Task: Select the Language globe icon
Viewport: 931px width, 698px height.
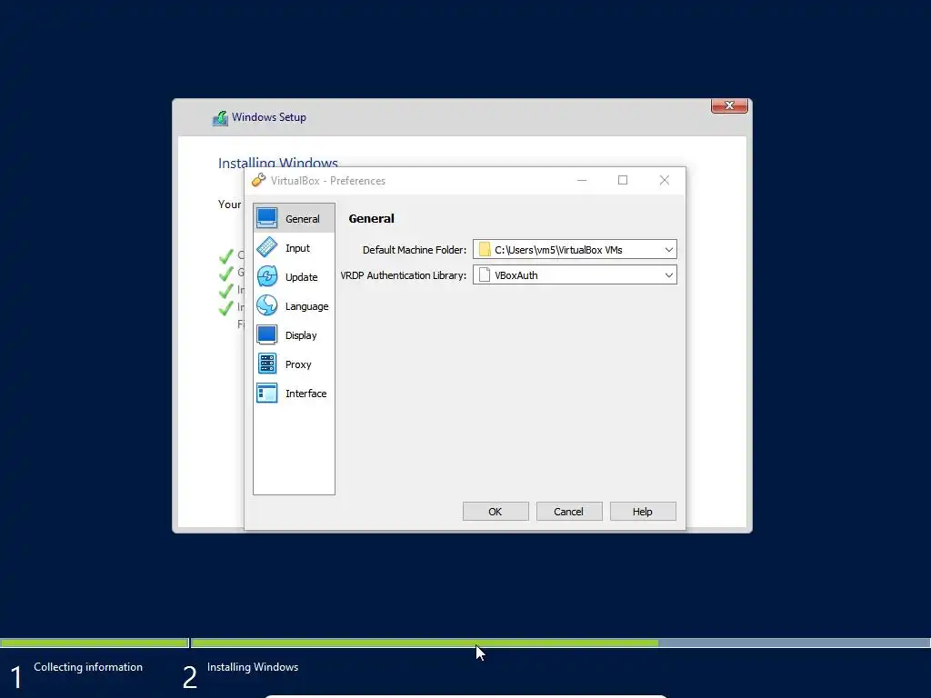Action: 266,305
